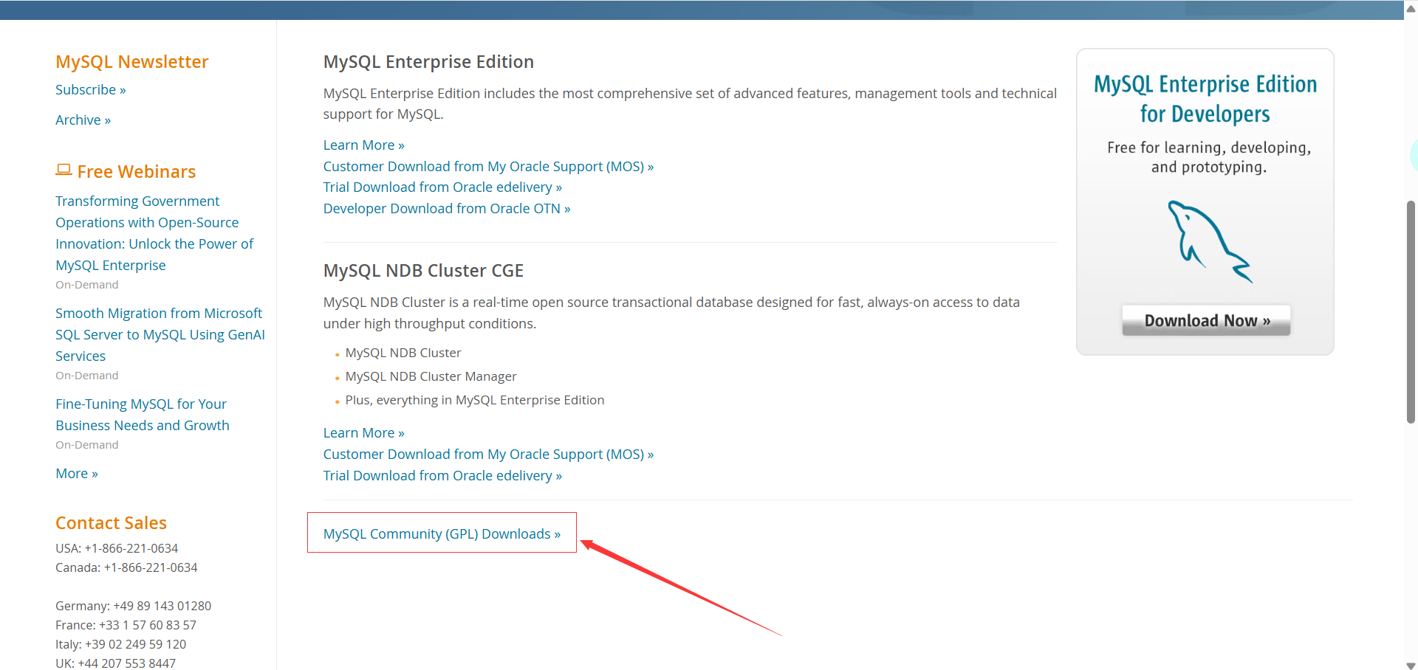Click the Free Webinars laptop icon

coord(64,170)
